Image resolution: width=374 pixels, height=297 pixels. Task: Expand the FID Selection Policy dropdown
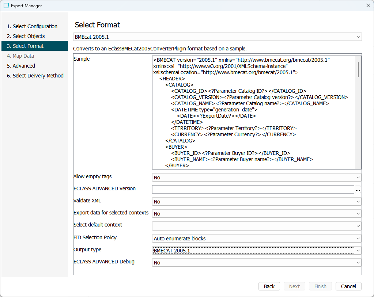pos(256,239)
